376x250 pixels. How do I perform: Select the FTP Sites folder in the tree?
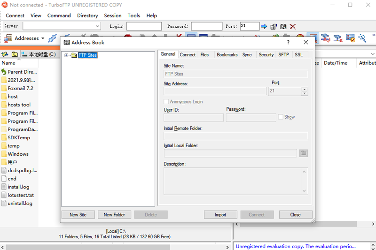coord(87,55)
